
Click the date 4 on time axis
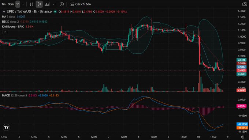tap(19, 137)
